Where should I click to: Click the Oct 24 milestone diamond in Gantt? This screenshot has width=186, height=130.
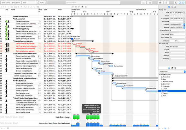pyautogui.click(x=113, y=76)
